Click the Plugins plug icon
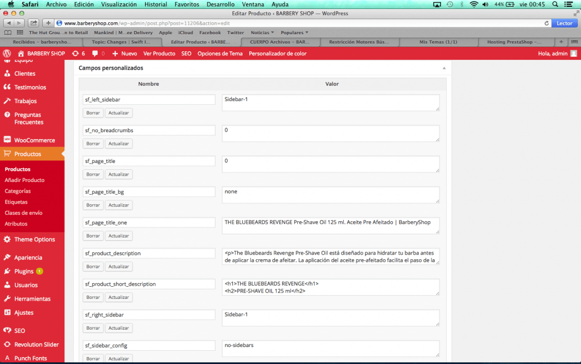The height and width of the screenshot is (364, 581). coord(7,271)
